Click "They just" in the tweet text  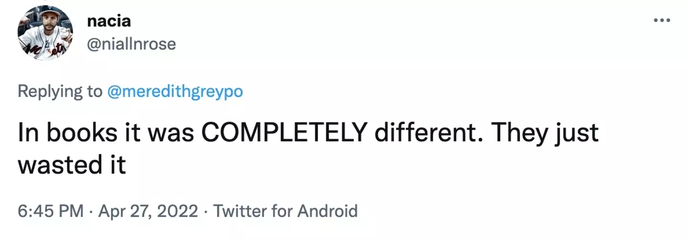coord(553,133)
